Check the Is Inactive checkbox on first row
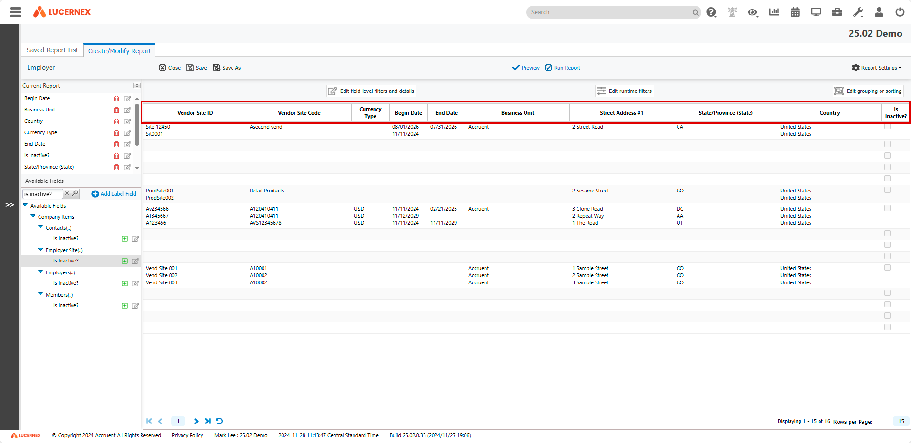The height and width of the screenshot is (443, 911). [x=887, y=127]
